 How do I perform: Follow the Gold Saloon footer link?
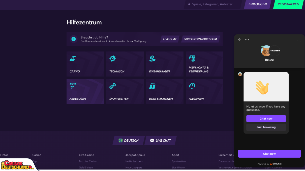[x=86, y=167]
